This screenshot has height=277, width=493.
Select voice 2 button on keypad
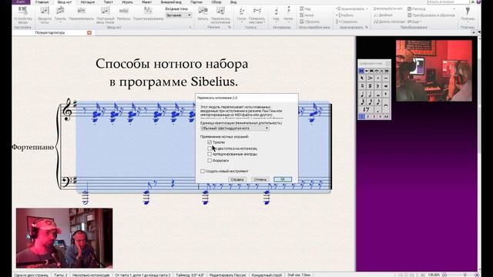(x=368, y=116)
